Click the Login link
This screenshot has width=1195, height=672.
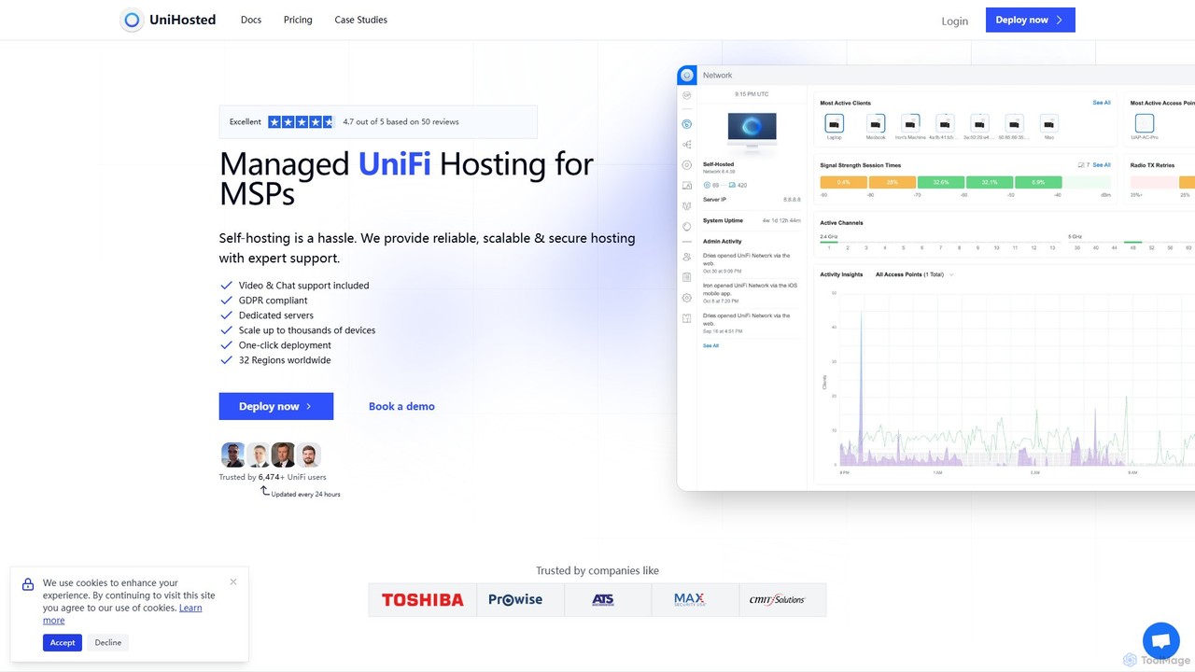[x=955, y=21]
